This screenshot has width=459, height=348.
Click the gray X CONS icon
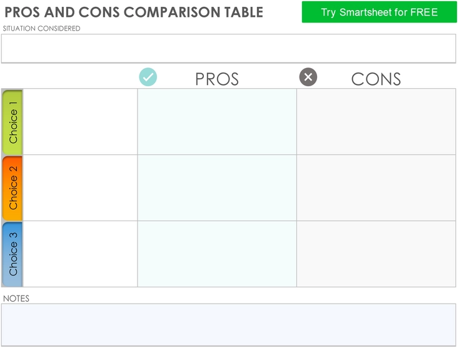click(308, 77)
